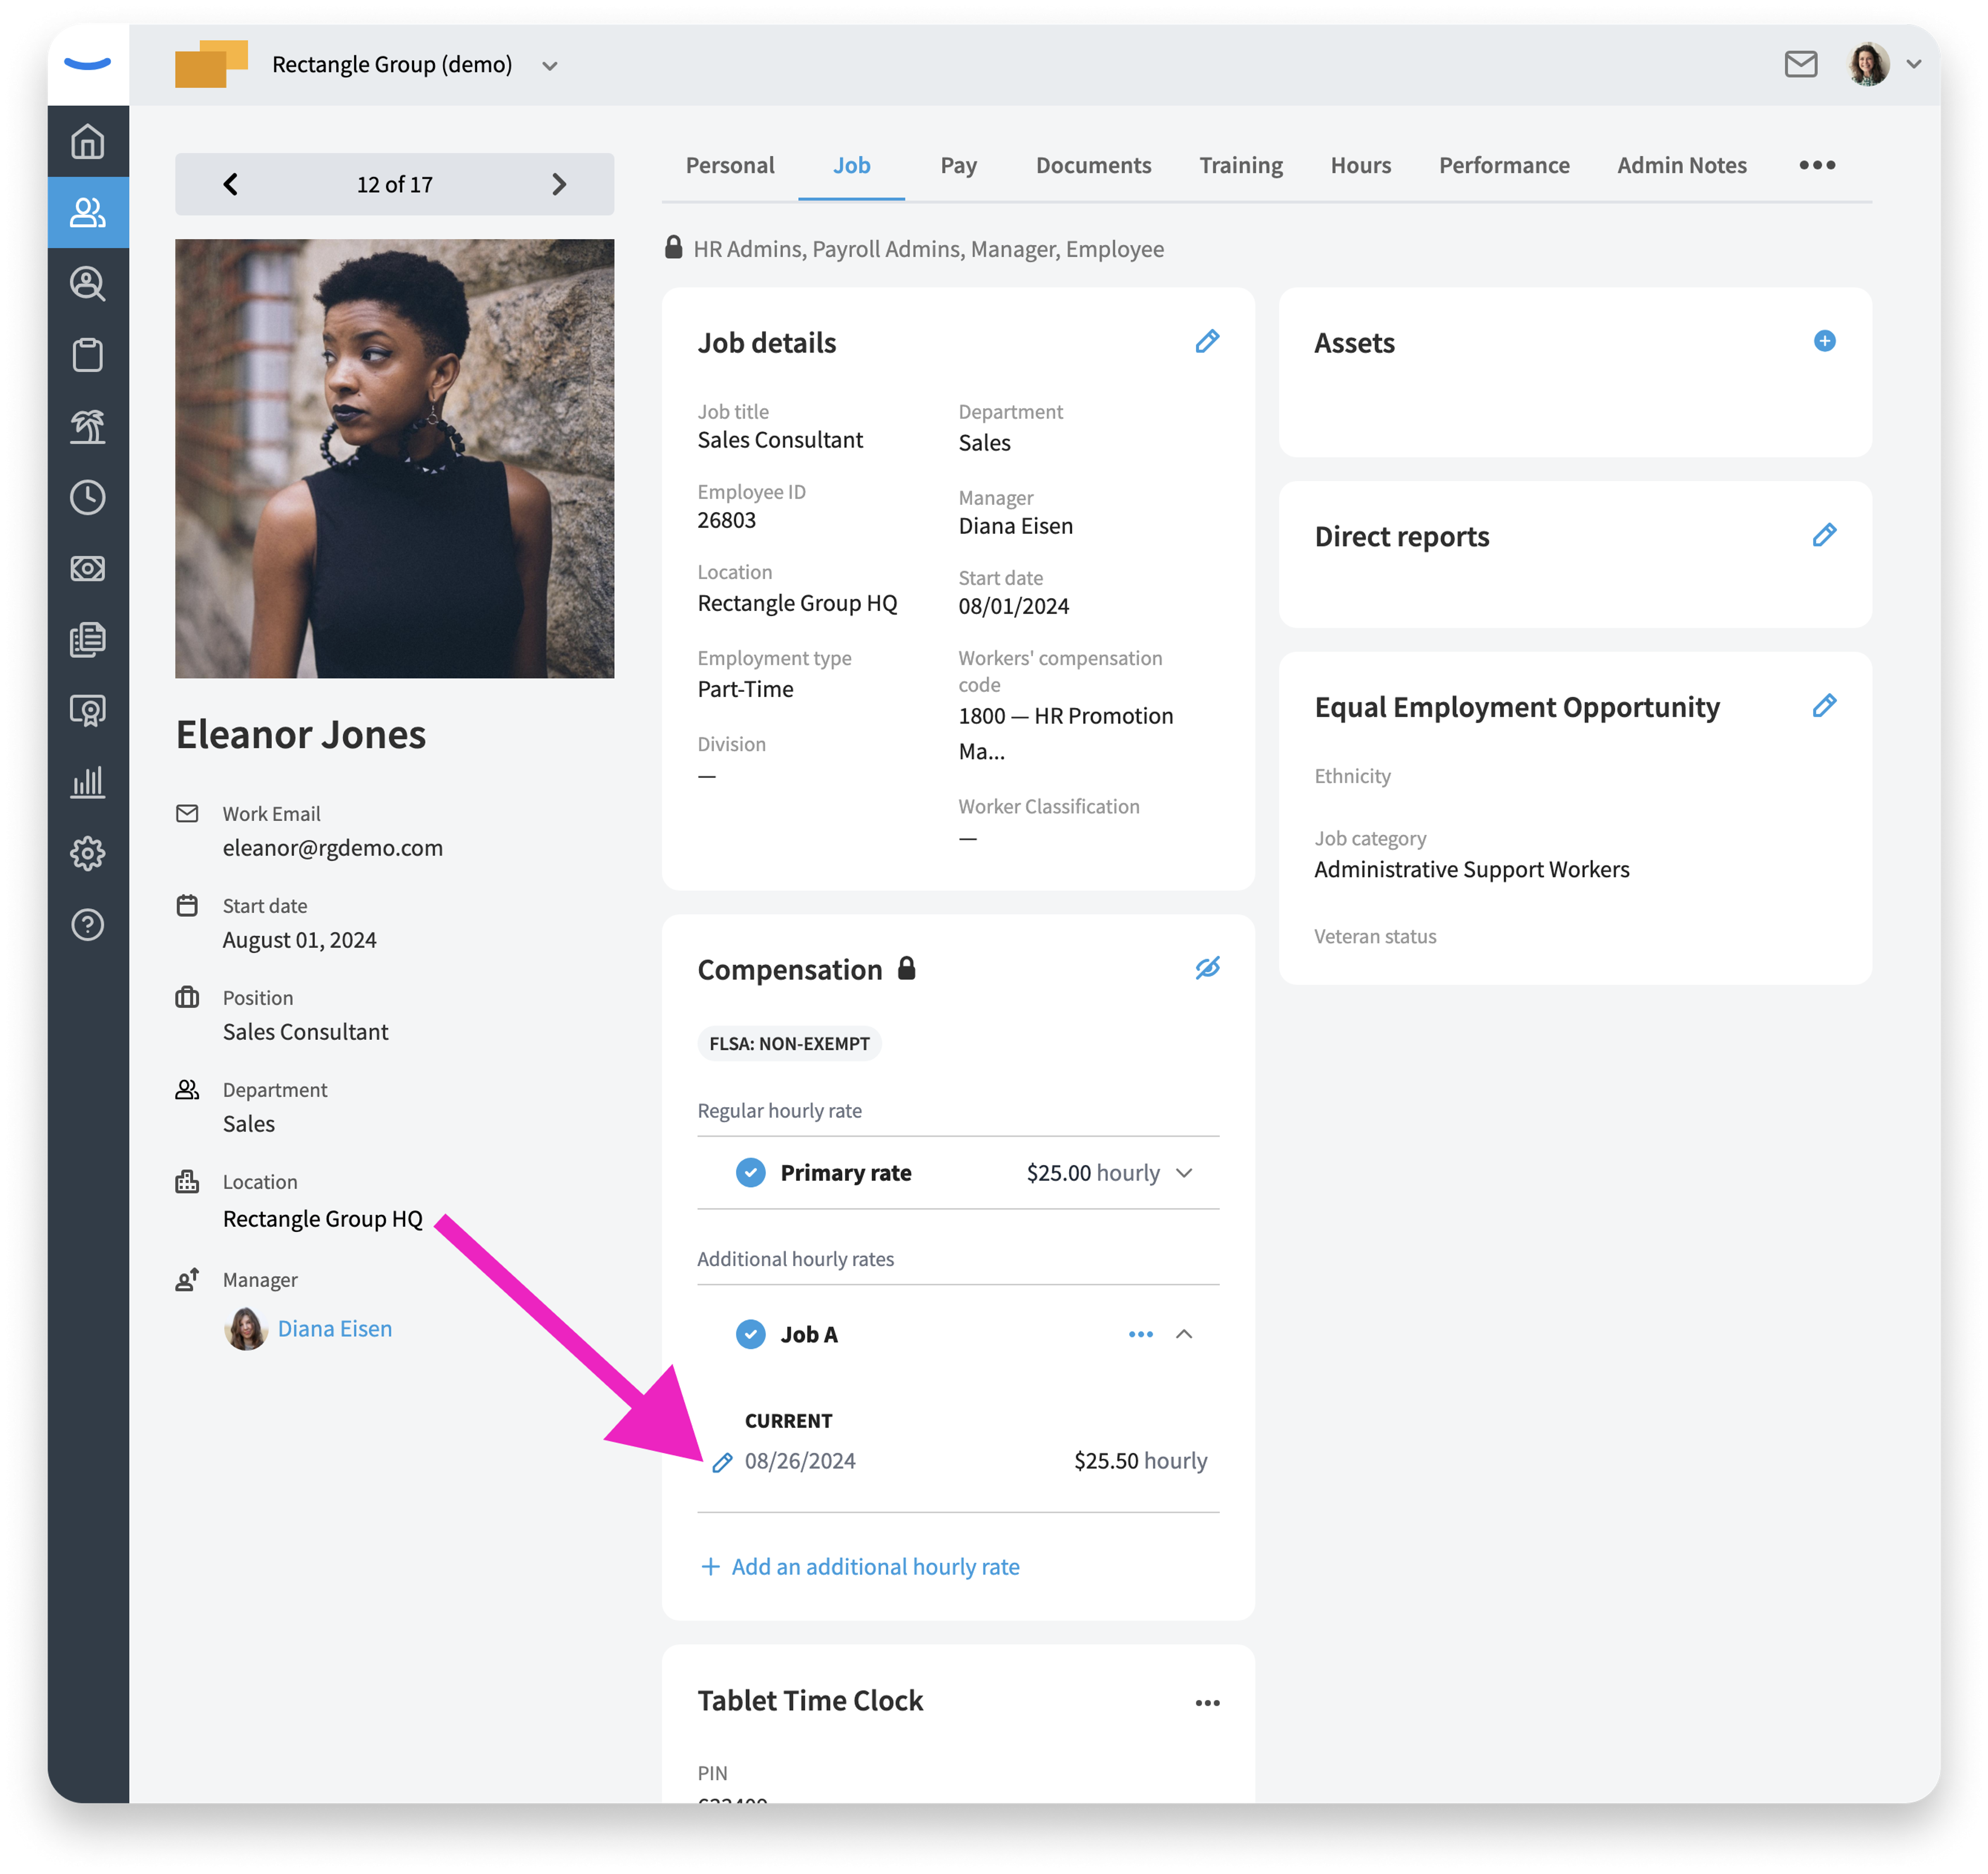The width and height of the screenshot is (1988, 1874).
Task: Toggle compensation visibility eye icon
Action: (1207, 968)
